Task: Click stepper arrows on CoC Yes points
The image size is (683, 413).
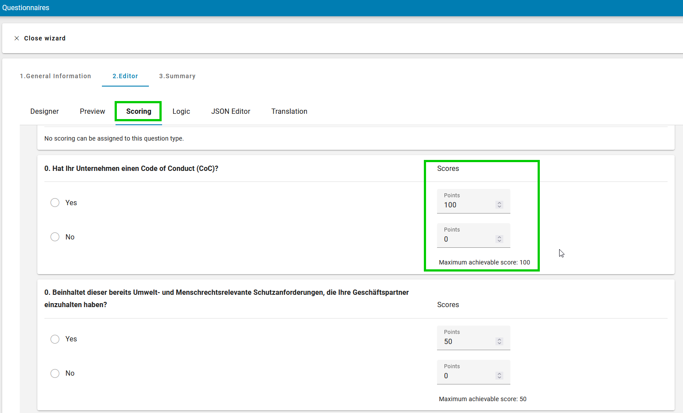Action: tap(499, 205)
